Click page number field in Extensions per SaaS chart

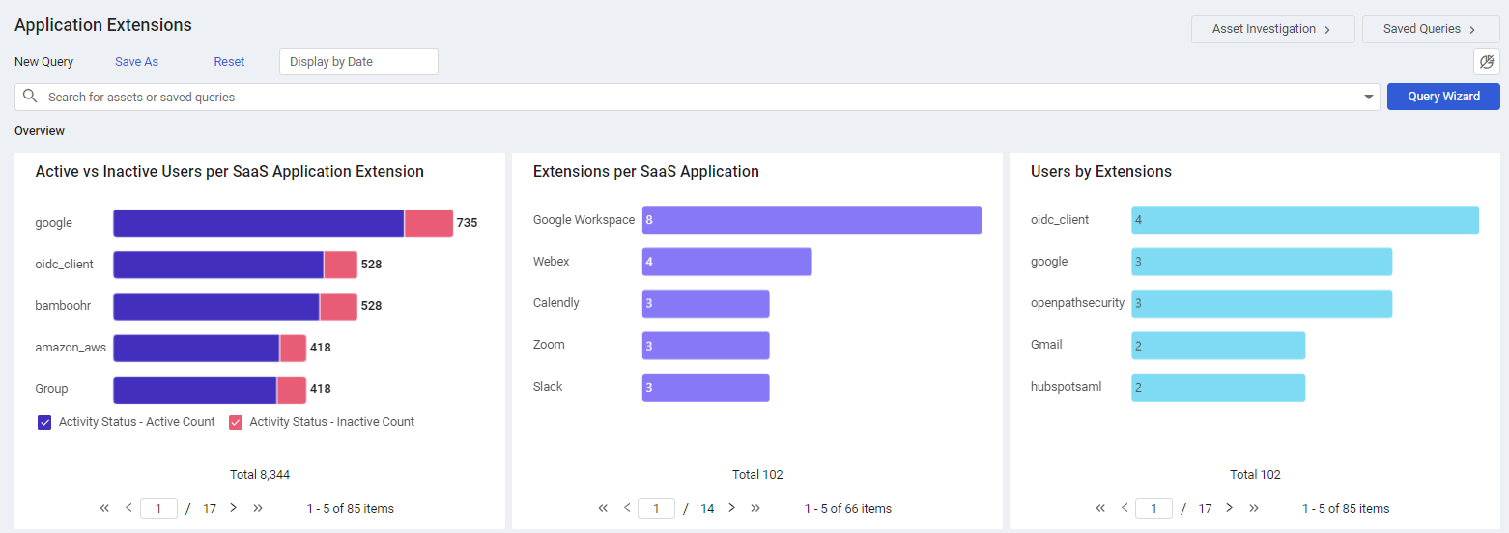click(656, 508)
